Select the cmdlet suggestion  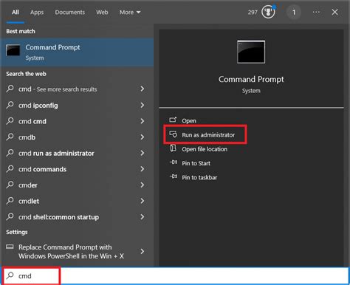click(x=77, y=201)
